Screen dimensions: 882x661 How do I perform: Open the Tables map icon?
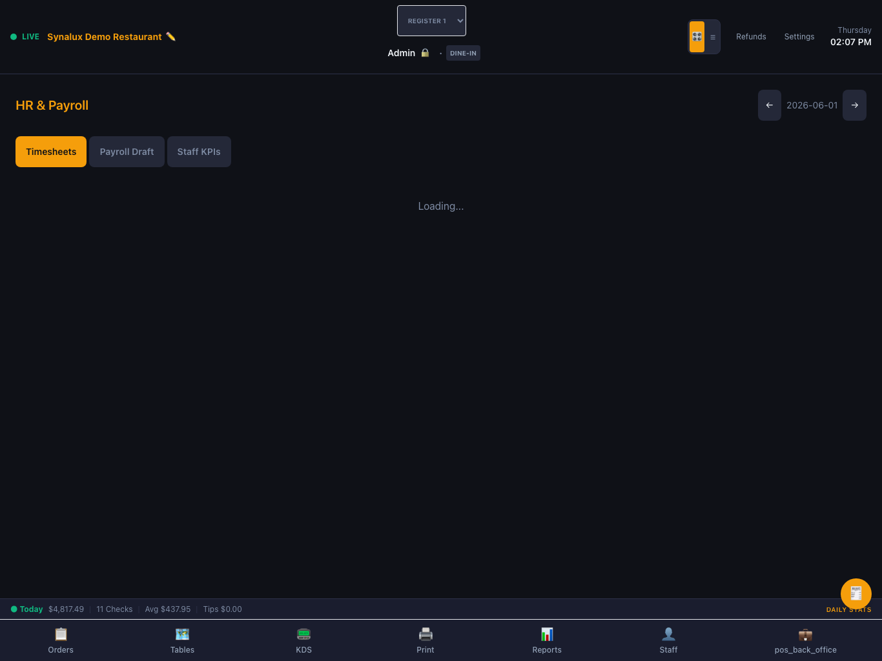pos(182,635)
